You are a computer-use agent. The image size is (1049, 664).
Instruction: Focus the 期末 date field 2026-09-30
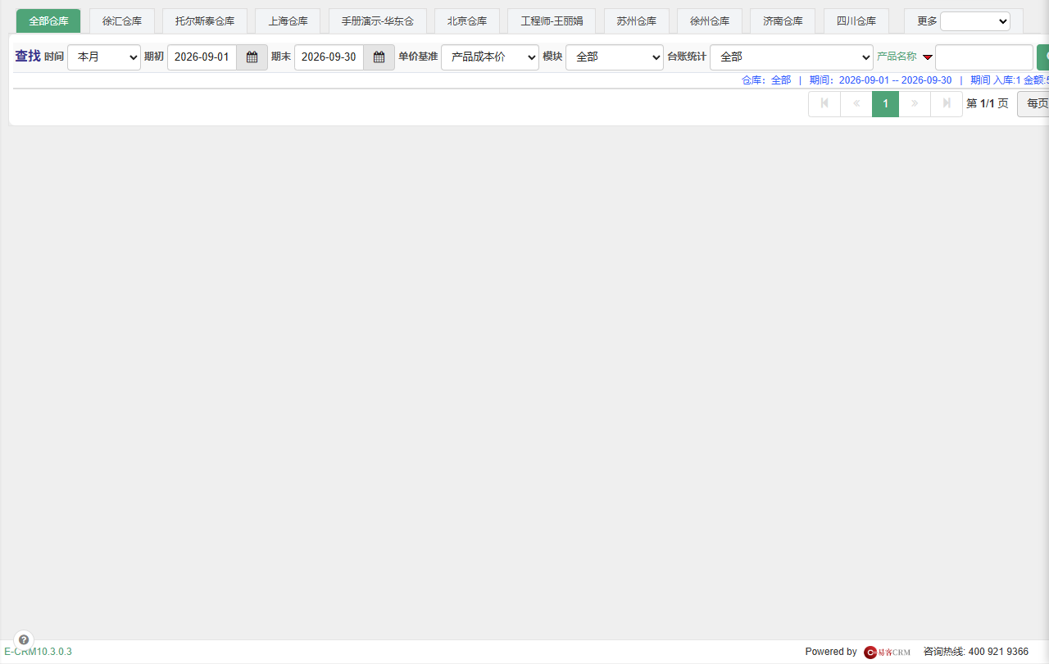pos(329,57)
